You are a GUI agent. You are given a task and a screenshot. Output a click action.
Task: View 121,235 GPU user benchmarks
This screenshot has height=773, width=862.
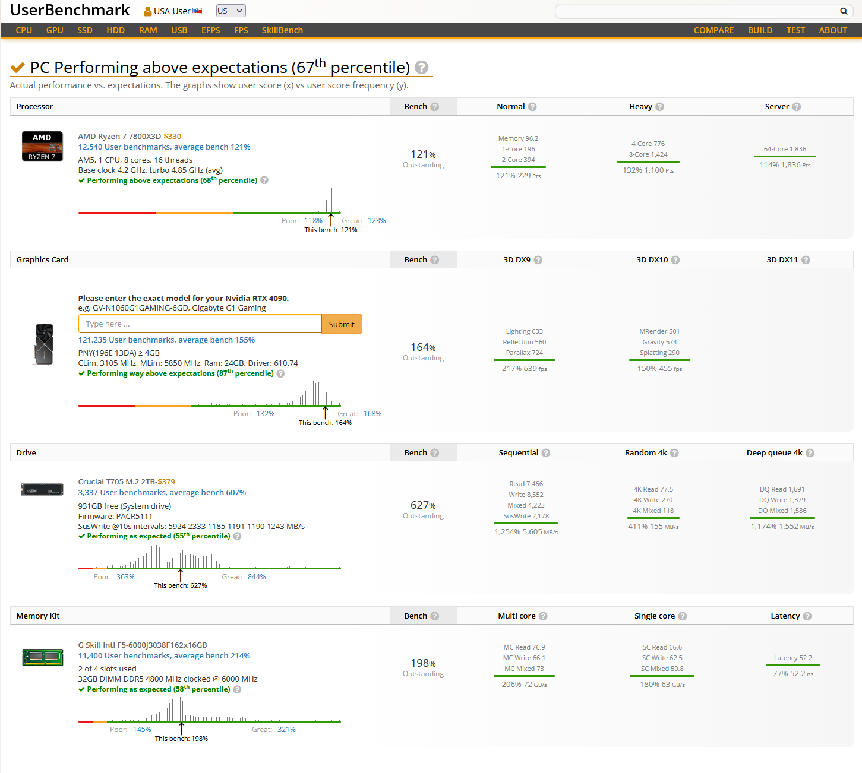pyautogui.click(x=166, y=340)
